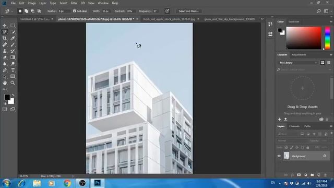The width and height of the screenshot is (334, 188).
Task: Open the Filter menu
Action: click(74, 3)
